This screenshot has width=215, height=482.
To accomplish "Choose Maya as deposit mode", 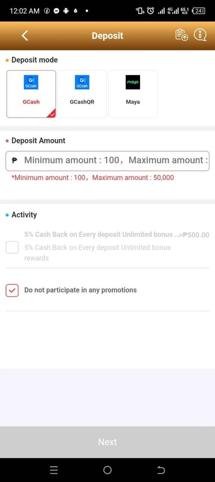I will 133,94.
